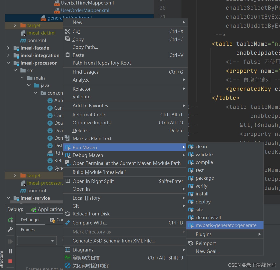The image size is (280, 270).
Task: Click the red Stop icon
Action: [x=10, y=261]
